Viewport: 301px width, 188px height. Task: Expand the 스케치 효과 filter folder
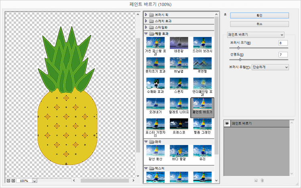coord(146,20)
